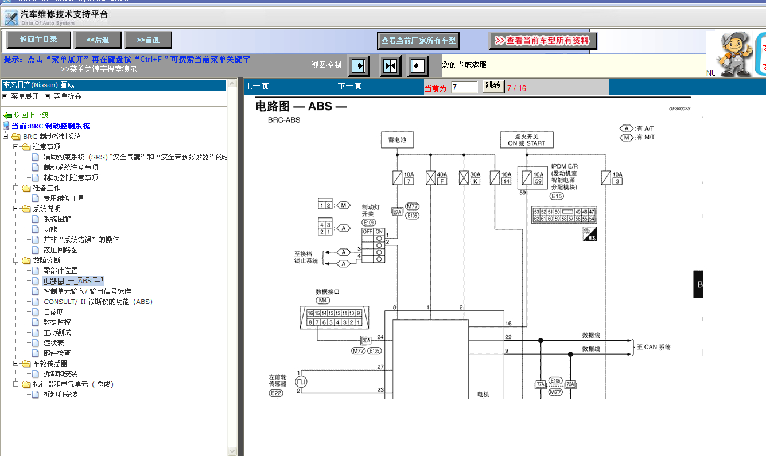Click the document icon beside 液压回路图

click(36, 250)
